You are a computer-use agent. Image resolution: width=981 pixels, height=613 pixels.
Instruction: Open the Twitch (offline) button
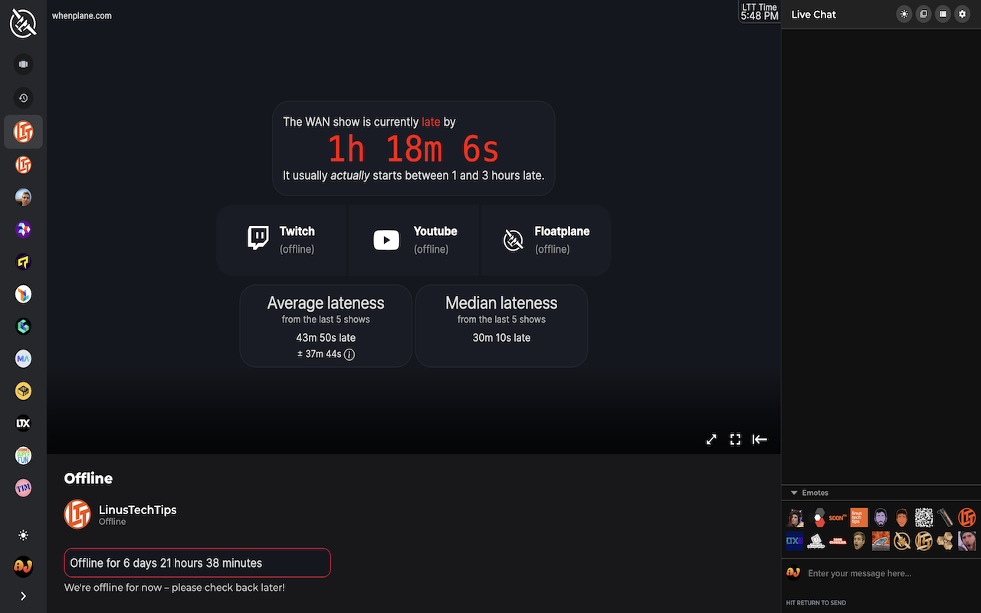281,239
